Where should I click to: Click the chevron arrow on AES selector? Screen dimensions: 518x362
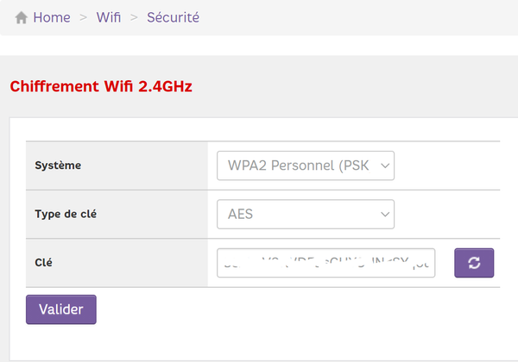pos(385,214)
